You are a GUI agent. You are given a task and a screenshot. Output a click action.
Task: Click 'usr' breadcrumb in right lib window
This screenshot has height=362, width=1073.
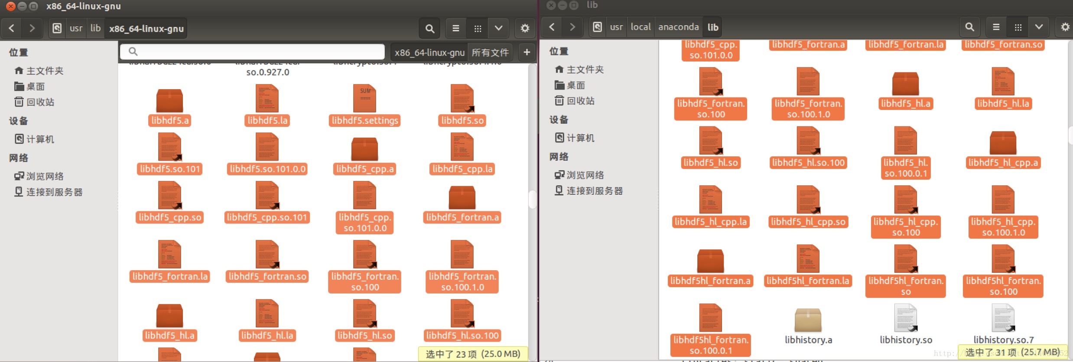pyautogui.click(x=616, y=27)
